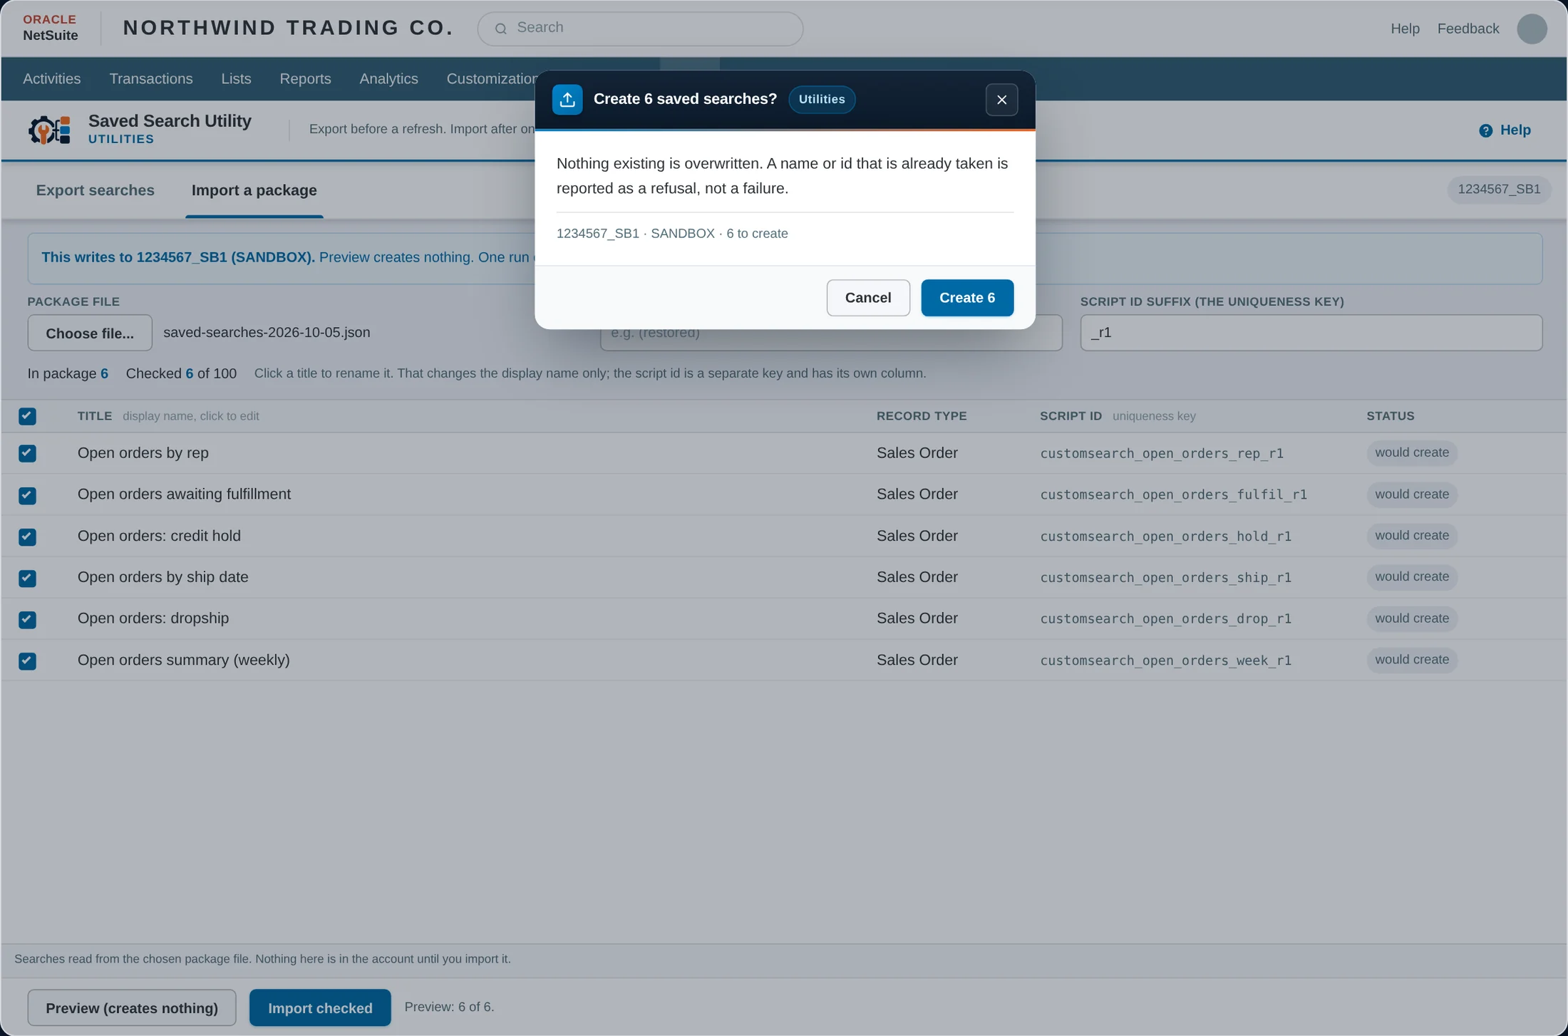Toggle the select-all header checkbox
Image resolution: width=1568 pixels, height=1036 pixels.
pos(27,416)
